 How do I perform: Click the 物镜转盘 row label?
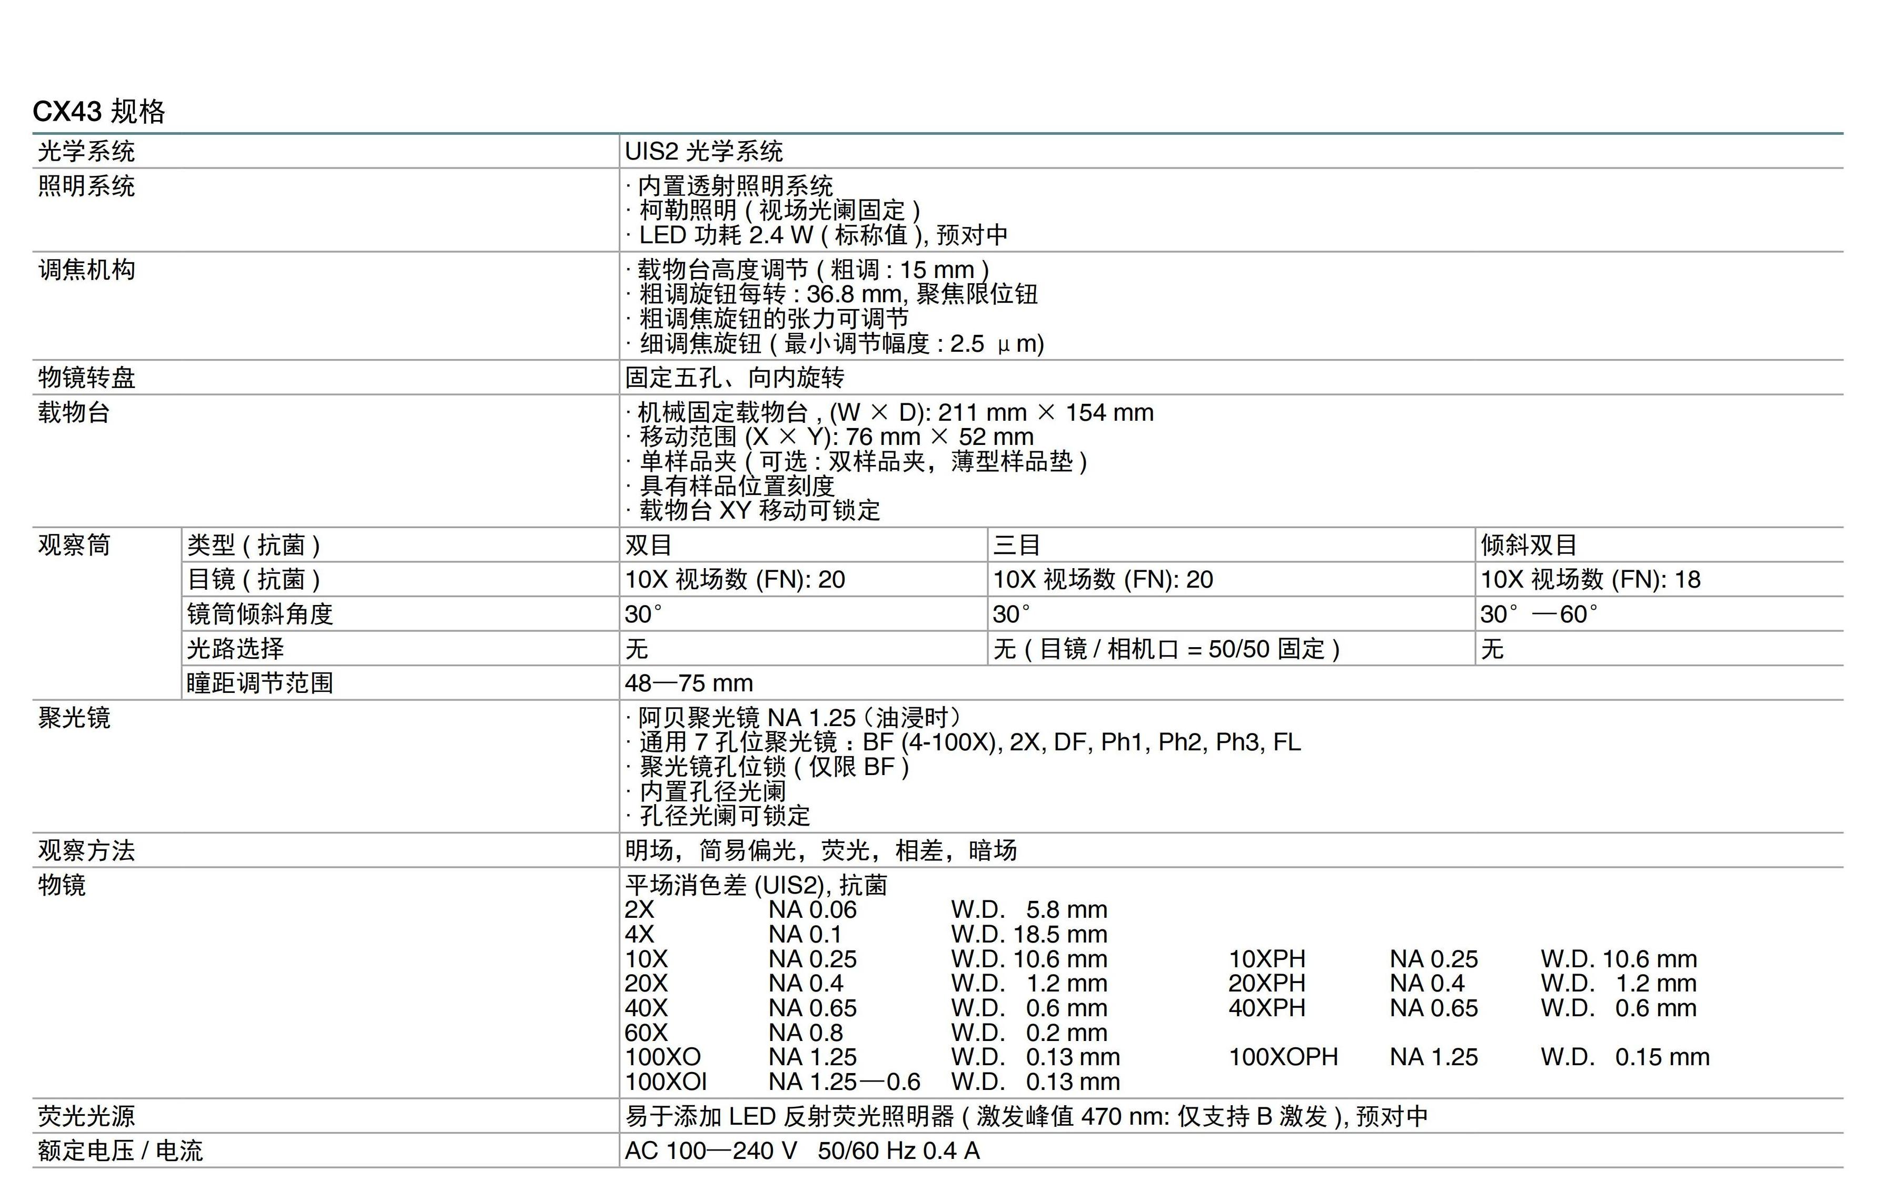point(86,378)
